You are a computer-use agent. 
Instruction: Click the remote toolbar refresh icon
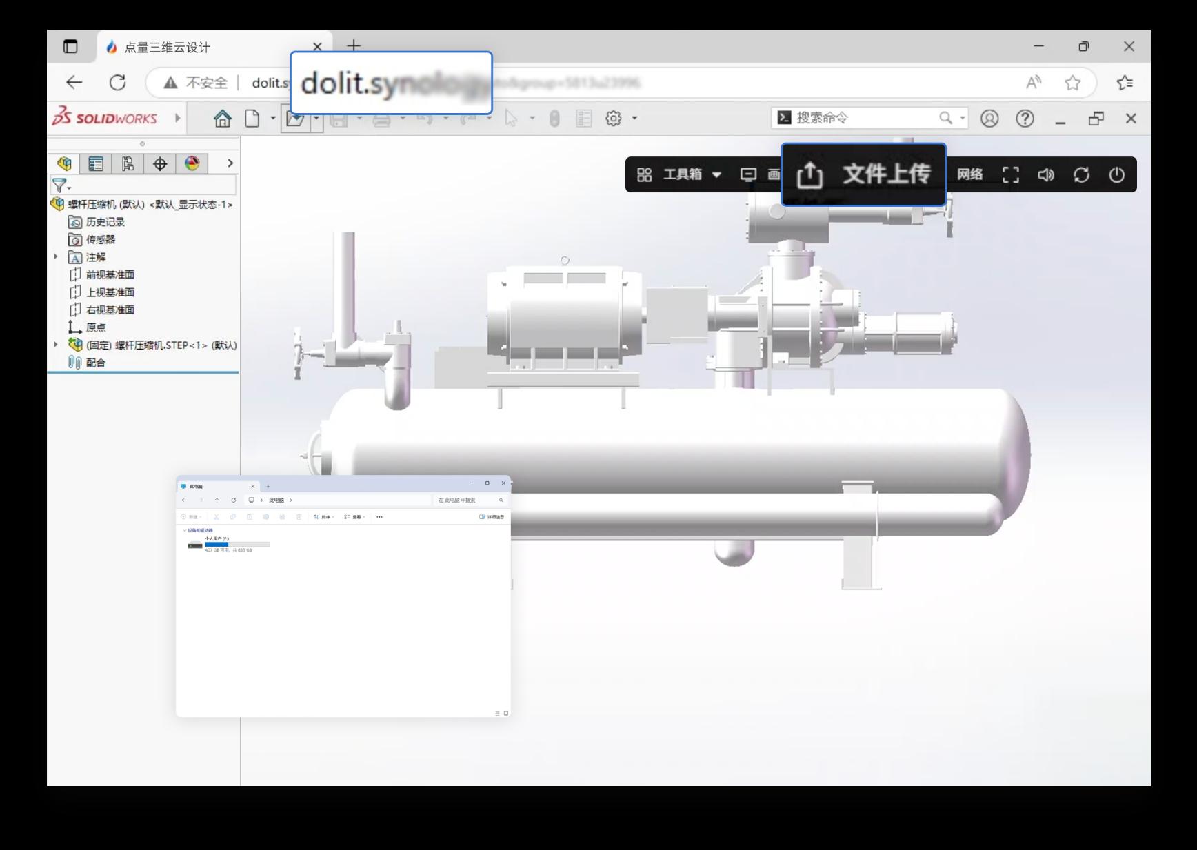pyautogui.click(x=1081, y=175)
